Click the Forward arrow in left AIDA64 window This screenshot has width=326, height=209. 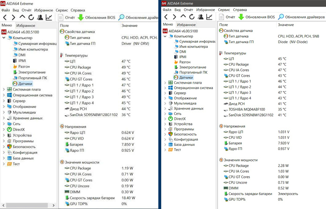click(x=14, y=18)
